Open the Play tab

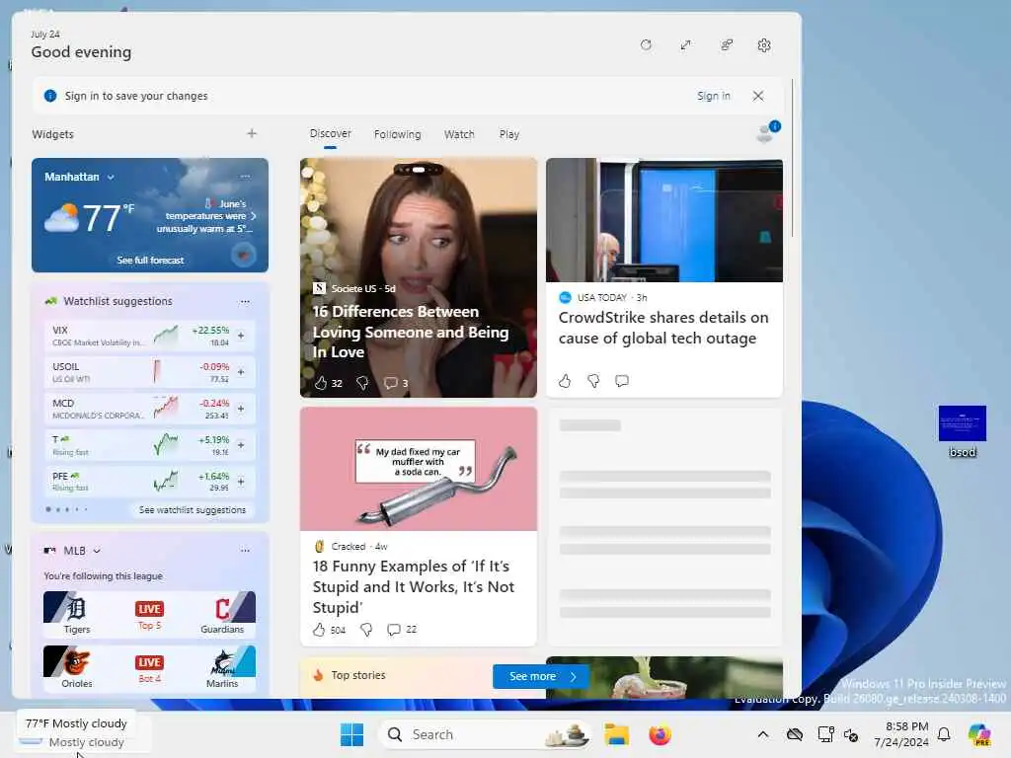tap(508, 134)
